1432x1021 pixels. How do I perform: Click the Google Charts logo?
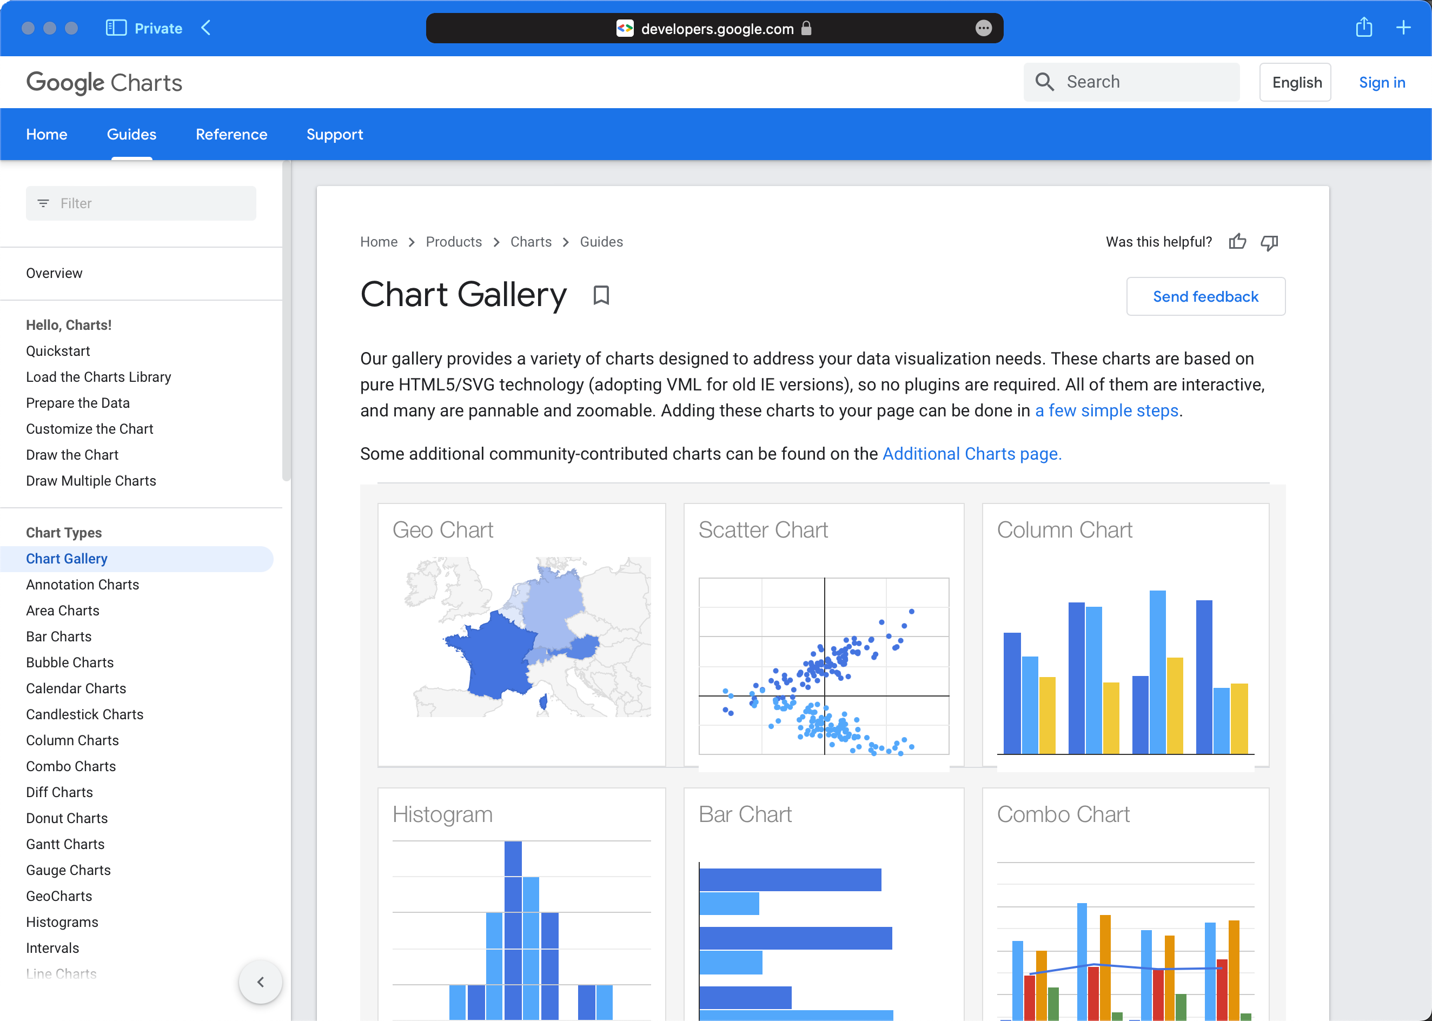(104, 82)
